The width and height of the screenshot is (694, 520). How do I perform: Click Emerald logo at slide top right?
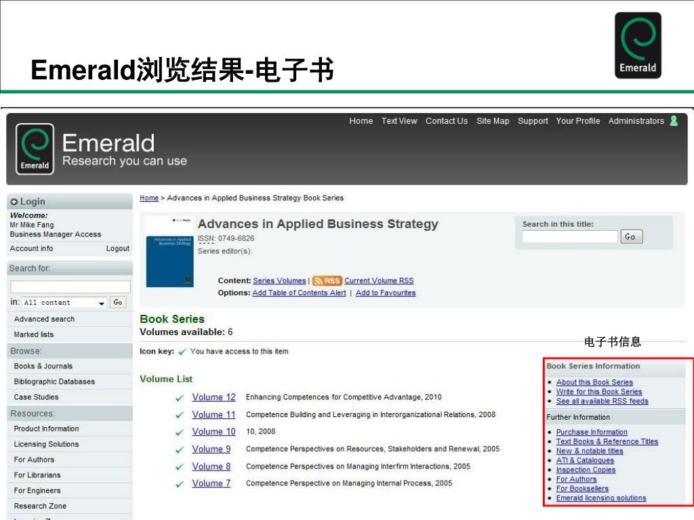(638, 45)
